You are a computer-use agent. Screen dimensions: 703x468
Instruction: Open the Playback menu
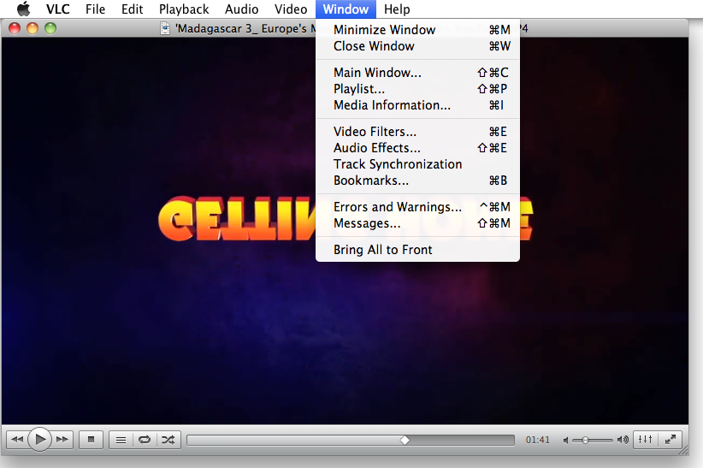[x=183, y=9]
